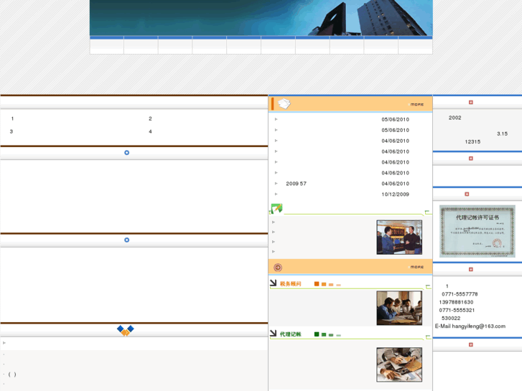The height and width of the screenshot is (391, 522).
Task: Click the black arrow icon beside 代理记帐
Action: pyautogui.click(x=273, y=333)
